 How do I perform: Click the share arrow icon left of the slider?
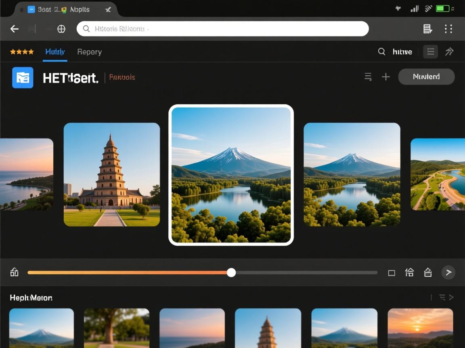(14, 272)
